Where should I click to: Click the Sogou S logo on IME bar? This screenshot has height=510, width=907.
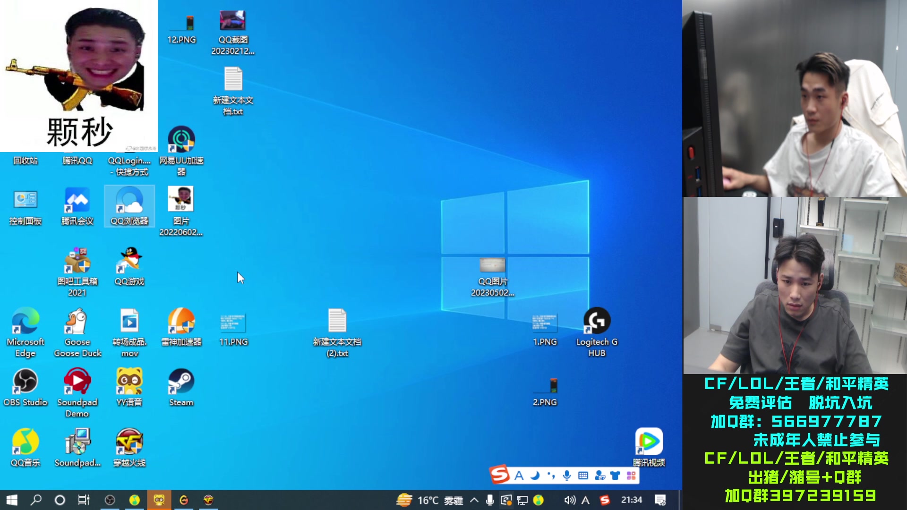500,475
